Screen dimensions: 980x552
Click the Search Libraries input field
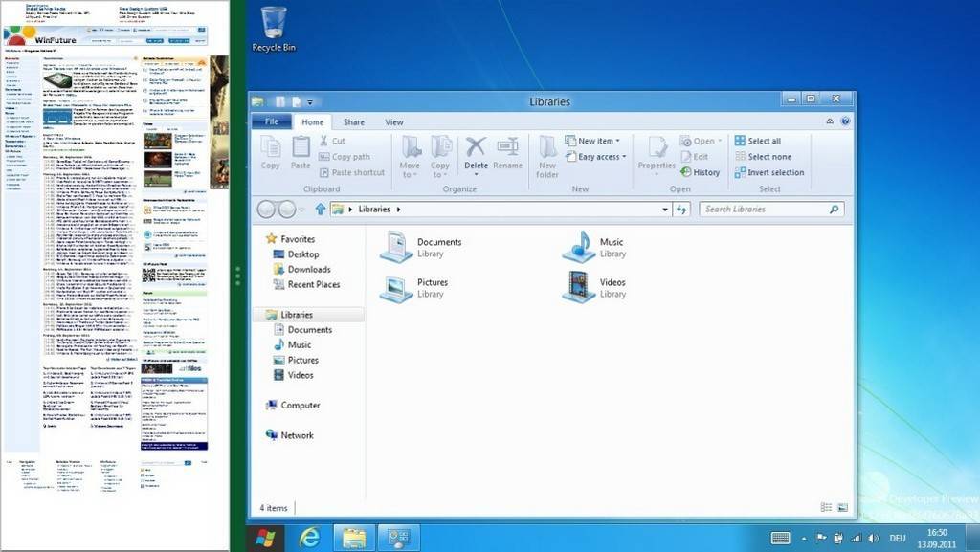tap(764, 210)
